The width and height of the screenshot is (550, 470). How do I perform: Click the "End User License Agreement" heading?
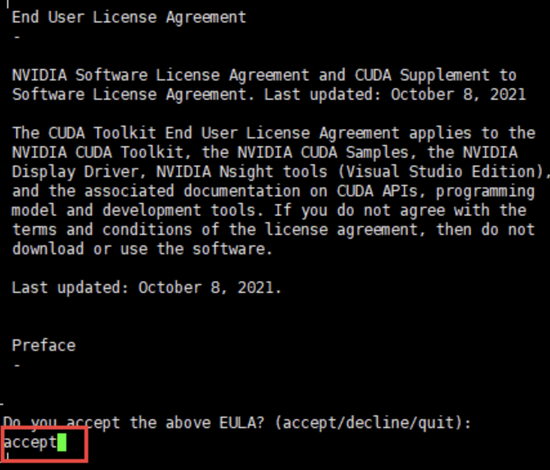coord(129,17)
